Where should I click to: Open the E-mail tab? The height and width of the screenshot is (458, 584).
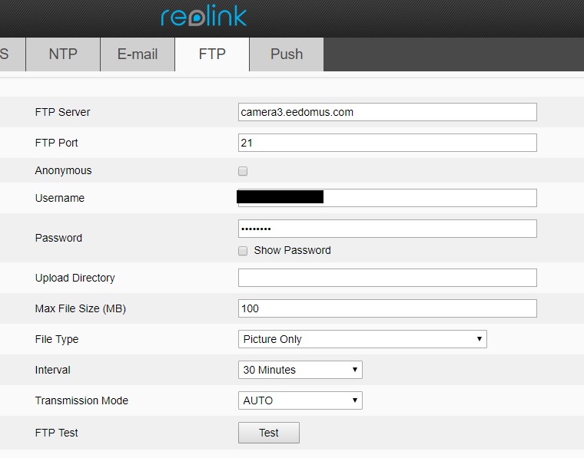coord(138,54)
